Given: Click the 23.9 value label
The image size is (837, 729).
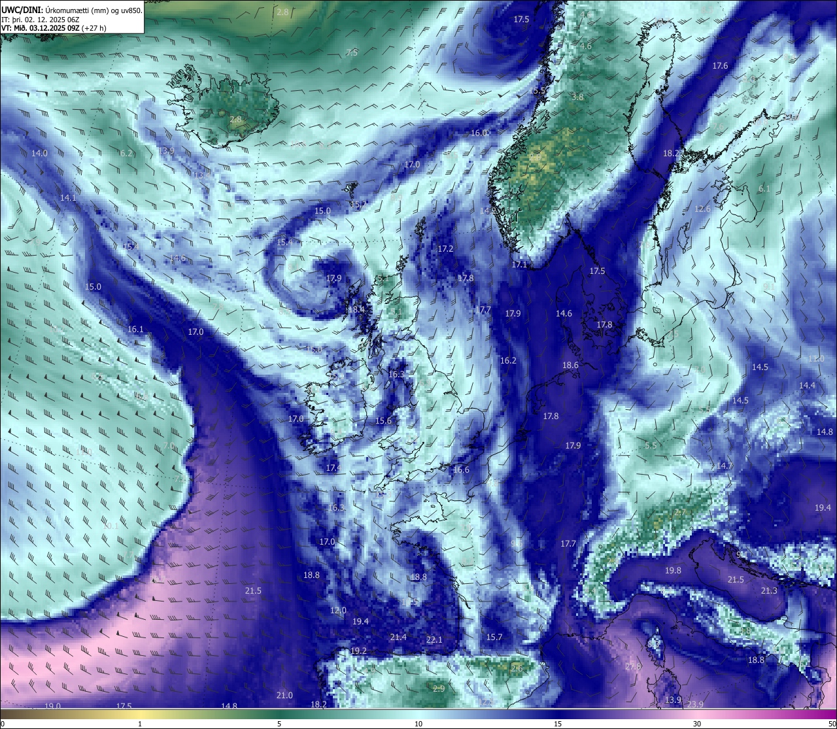Looking at the screenshot, I should (695, 705).
